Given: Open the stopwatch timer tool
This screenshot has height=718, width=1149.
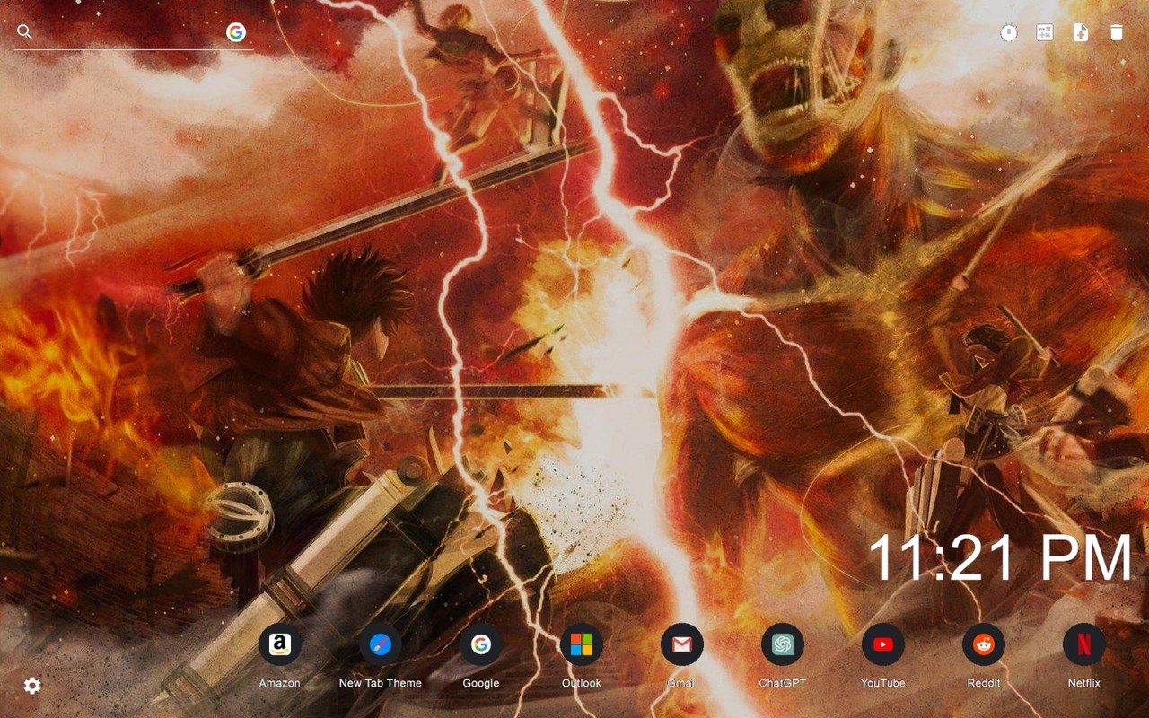Looking at the screenshot, I should [1009, 32].
